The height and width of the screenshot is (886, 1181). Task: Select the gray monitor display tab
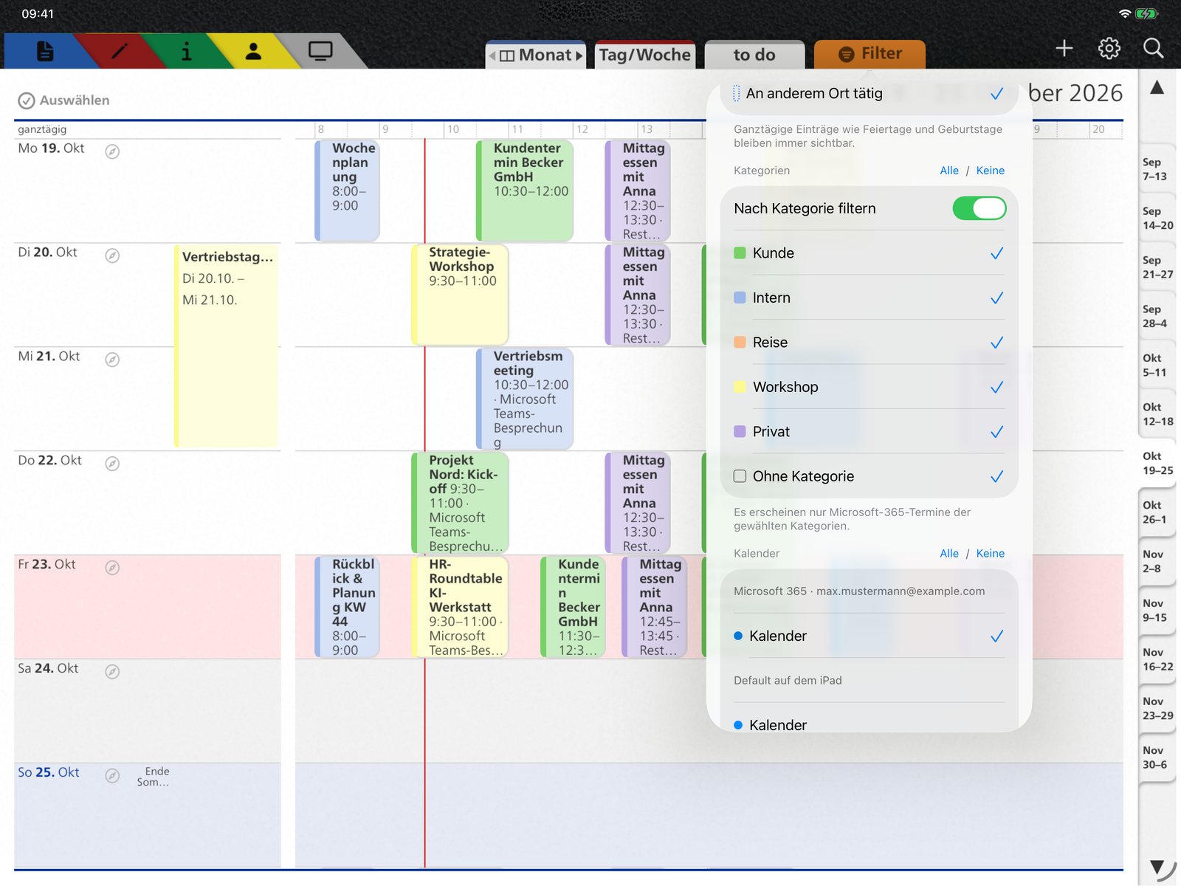pos(320,51)
